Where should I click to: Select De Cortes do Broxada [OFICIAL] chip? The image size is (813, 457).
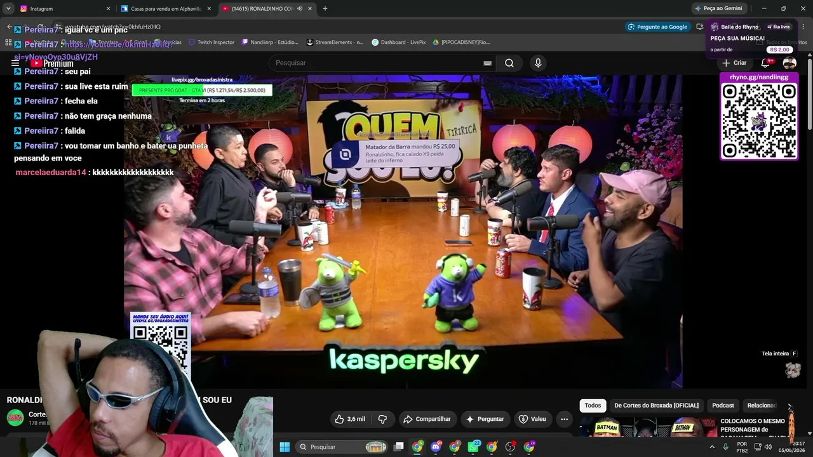656,406
